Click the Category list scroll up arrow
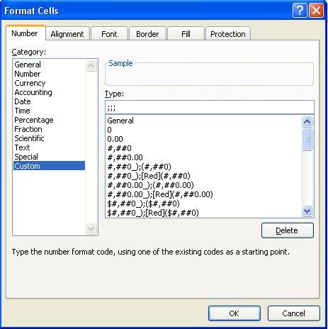 [x=91, y=65]
